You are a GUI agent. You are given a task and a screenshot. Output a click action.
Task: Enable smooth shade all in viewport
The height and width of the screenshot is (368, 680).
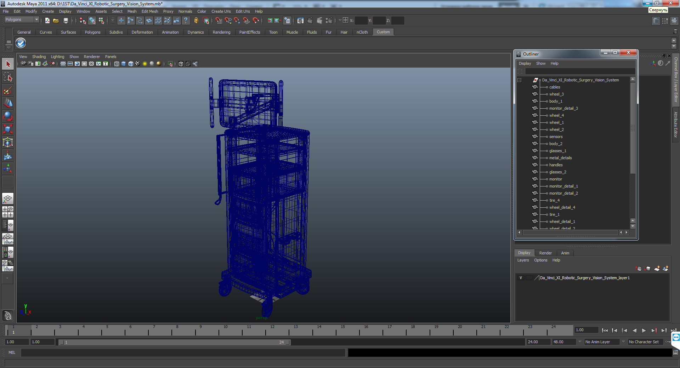point(124,64)
